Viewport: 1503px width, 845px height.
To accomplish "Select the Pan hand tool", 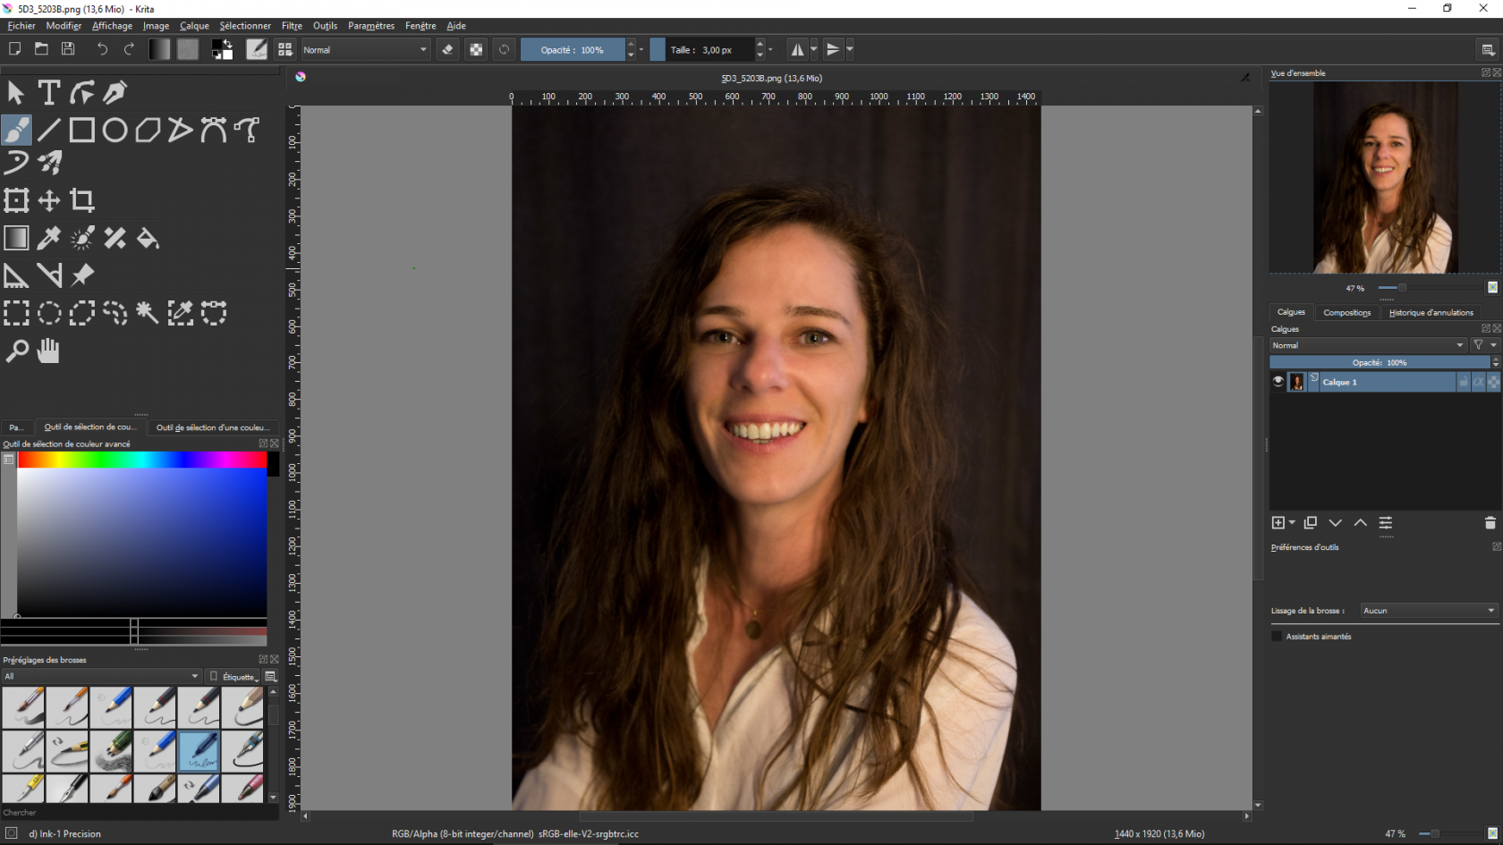I will click(49, 351).
